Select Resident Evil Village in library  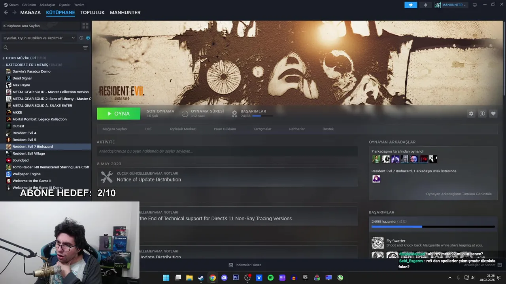click(28, 153)
